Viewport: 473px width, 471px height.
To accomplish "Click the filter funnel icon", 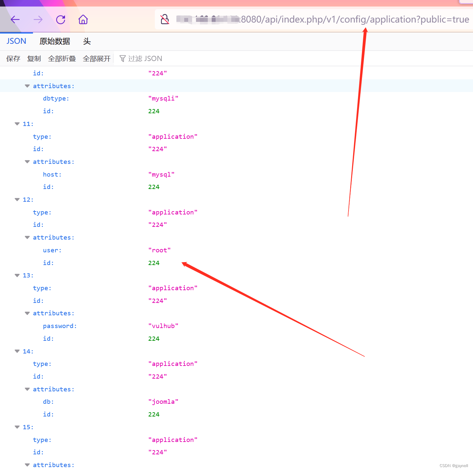I will 122,58.
